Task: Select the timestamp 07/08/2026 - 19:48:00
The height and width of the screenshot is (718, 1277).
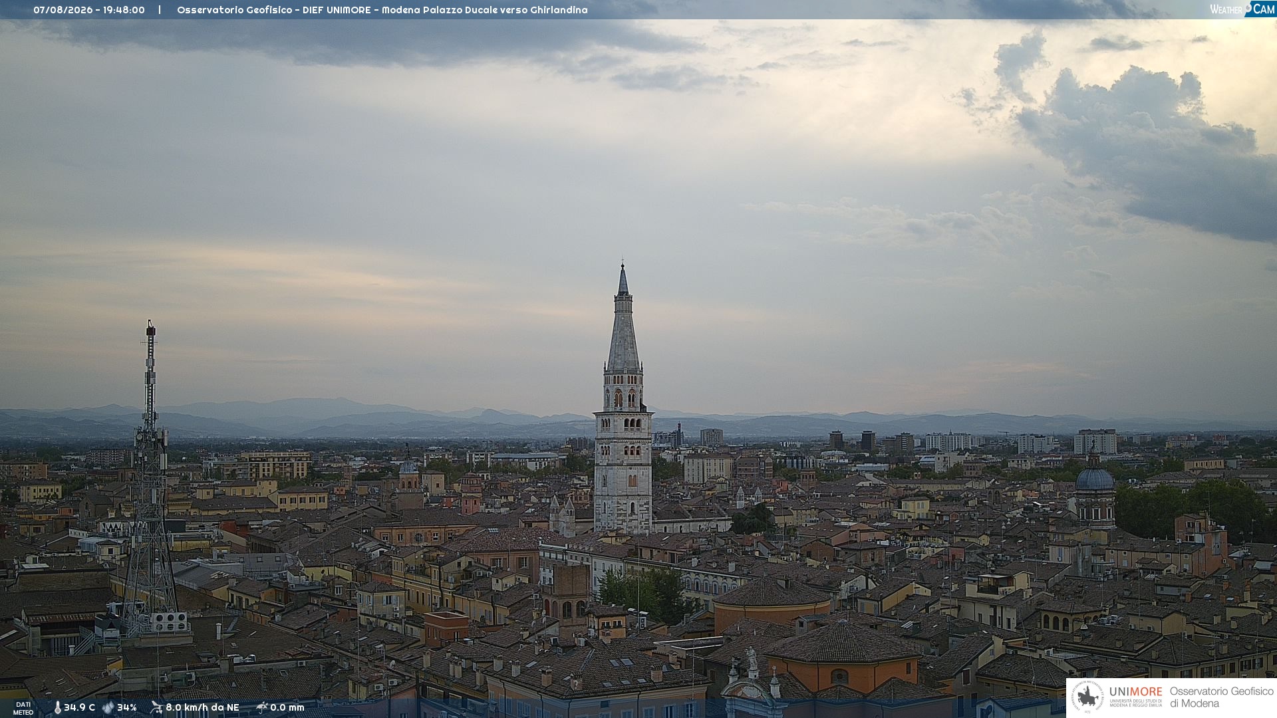Action: coord(89,10)
